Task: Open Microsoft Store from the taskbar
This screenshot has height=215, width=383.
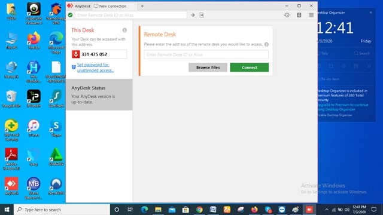Action: pyautogui.click(x=186, y=210)
